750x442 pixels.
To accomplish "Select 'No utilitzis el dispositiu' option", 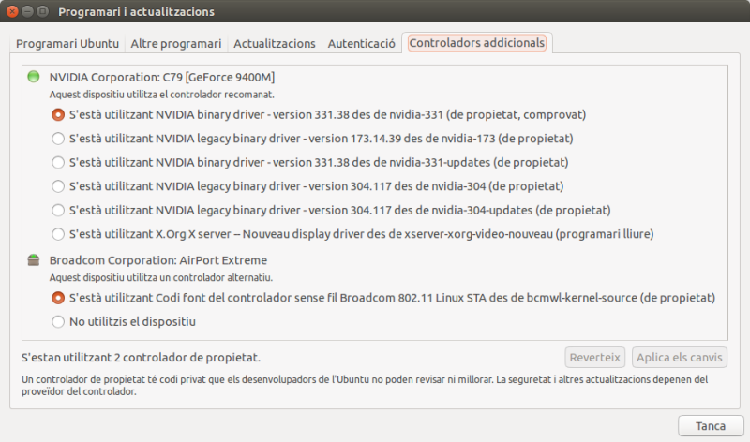I will click(58, 322).
